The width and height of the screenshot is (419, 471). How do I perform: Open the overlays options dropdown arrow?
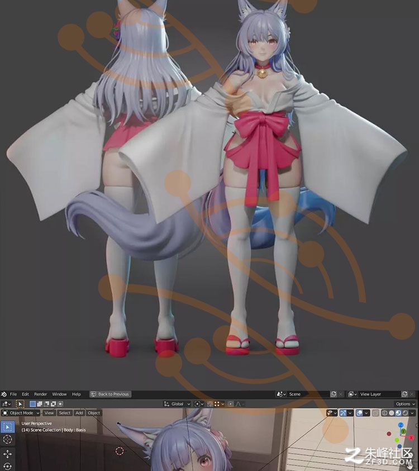coord(366,413)
